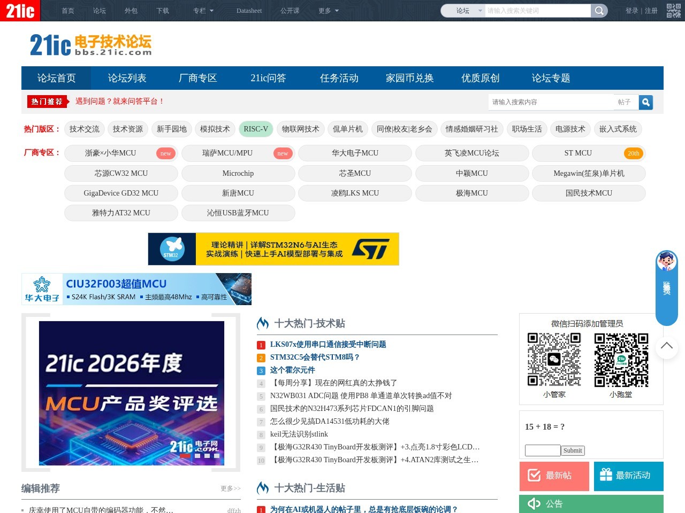Open post keil无法识别stlink

click(299, 434)
